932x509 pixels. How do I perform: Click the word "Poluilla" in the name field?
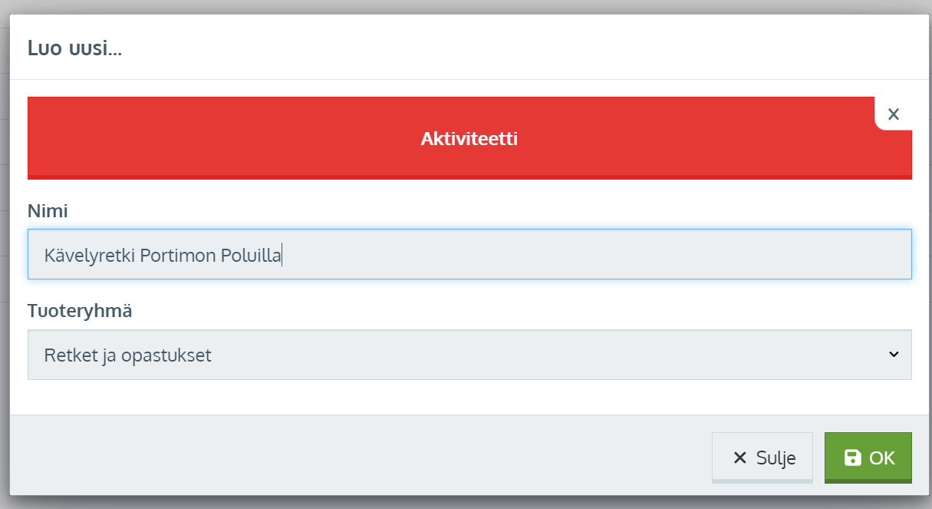point(252,255)
